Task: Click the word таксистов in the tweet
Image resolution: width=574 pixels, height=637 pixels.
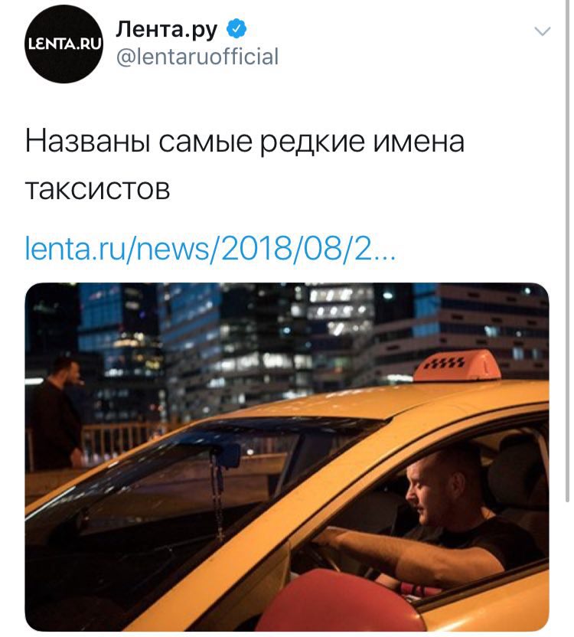Action: [x=97, y=189]
